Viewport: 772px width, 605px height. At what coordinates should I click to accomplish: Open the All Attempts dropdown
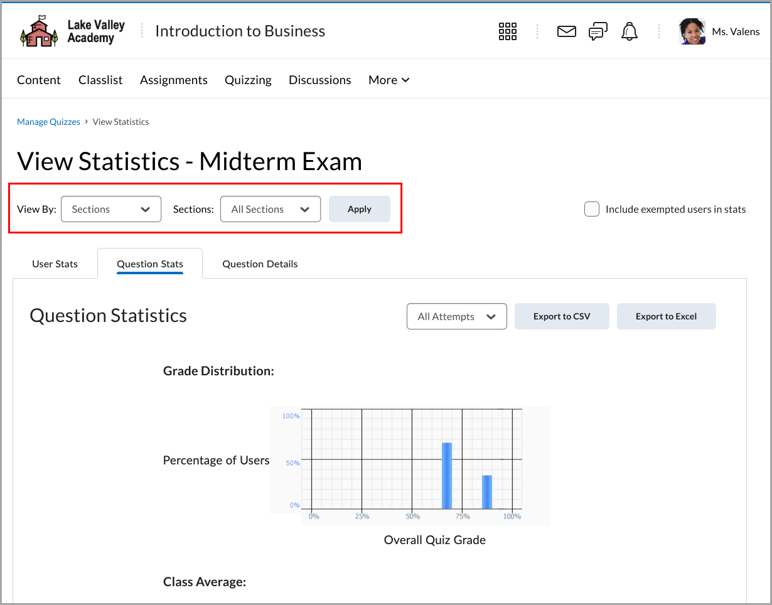(x=456, y=317)
